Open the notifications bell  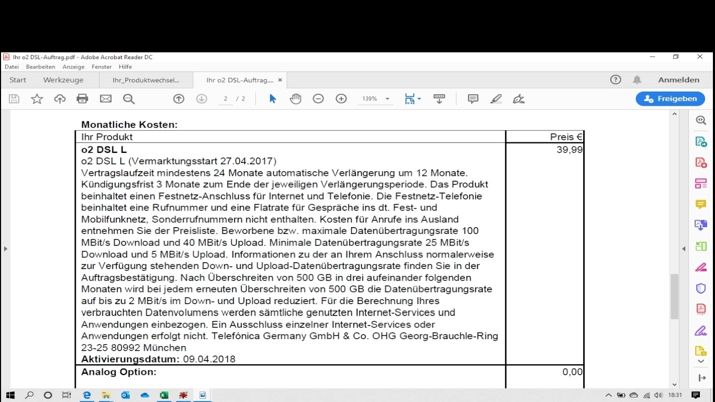pyautogui.click(x=637, y=80)
